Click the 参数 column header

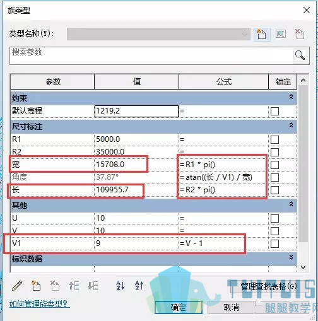pyautogui.click(x=52, y=81)
